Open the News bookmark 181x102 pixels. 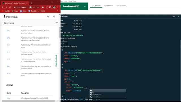coord(23,11)
